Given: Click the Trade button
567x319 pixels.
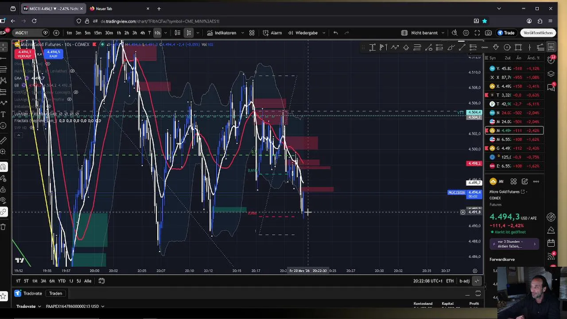Looking at the screenshot, I should [x=506, y=33].
